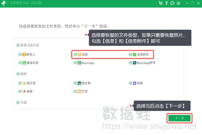The height and width of the screenshot is (135, 202).
Task: Minimize the application window
Action: click(187, 3)
